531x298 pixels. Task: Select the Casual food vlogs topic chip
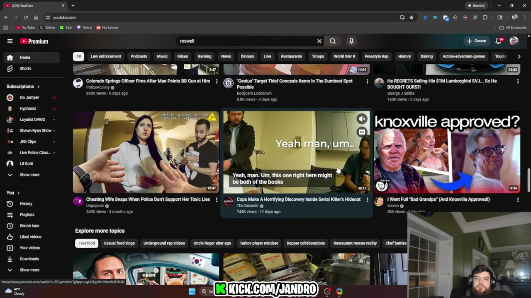click(119, 243)
